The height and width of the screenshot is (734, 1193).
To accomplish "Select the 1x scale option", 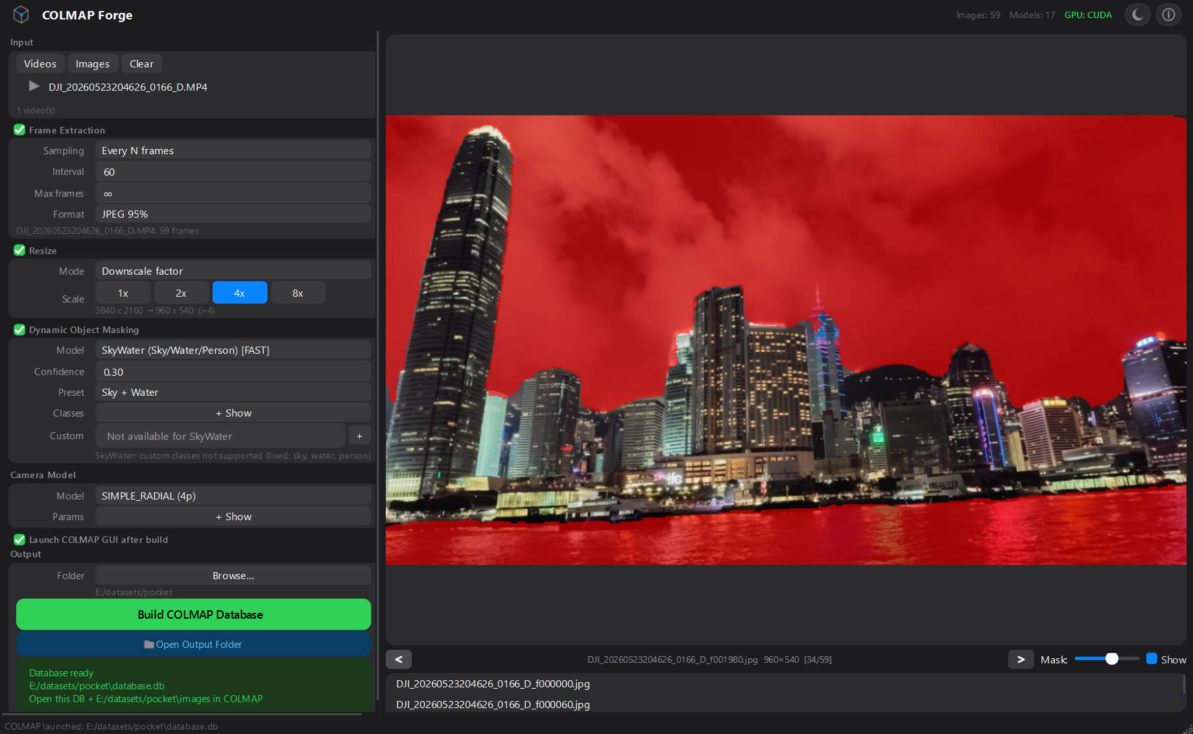I will pyautogui.click(x=123, y=293).
